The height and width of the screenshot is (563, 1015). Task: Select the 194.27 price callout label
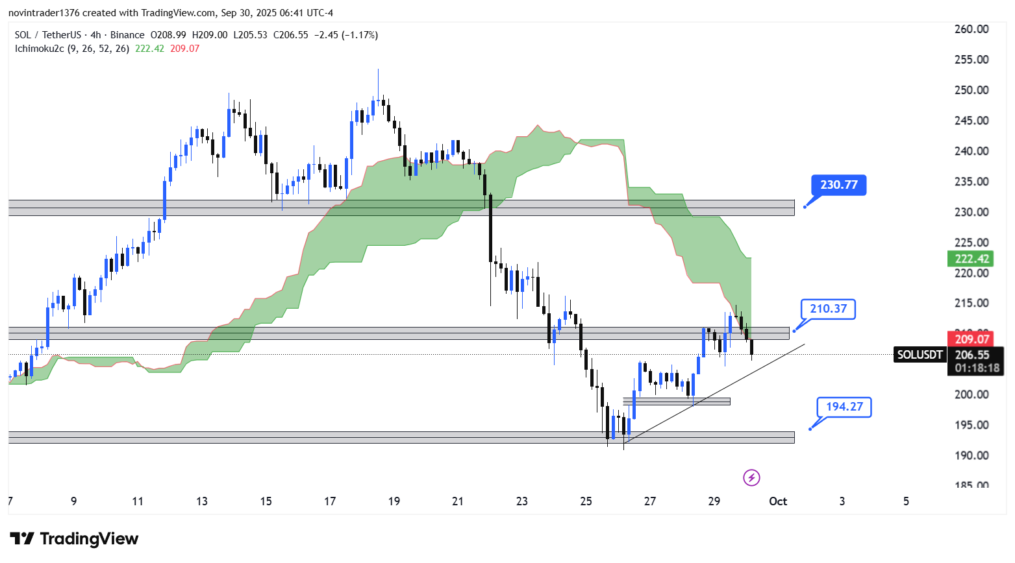pos(844,407)
